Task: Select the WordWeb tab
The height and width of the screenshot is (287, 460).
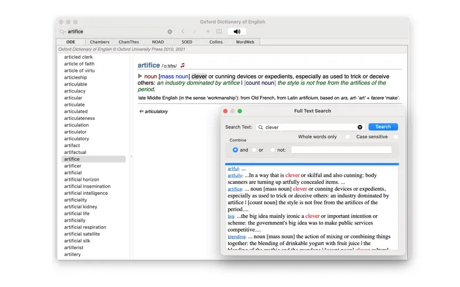Action: 245,42
